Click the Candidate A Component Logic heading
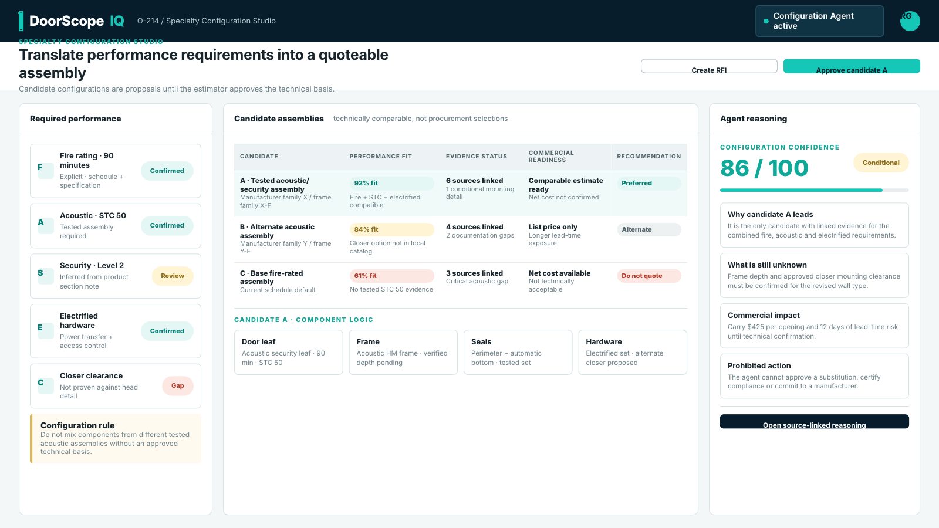Viewport: 939px width, 528px height. click(303, 320)
